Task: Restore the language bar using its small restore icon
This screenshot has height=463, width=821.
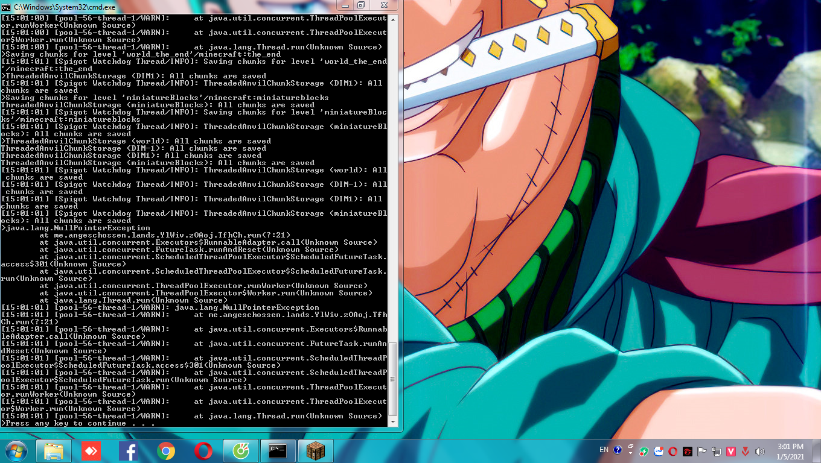Action: point(631,447)
